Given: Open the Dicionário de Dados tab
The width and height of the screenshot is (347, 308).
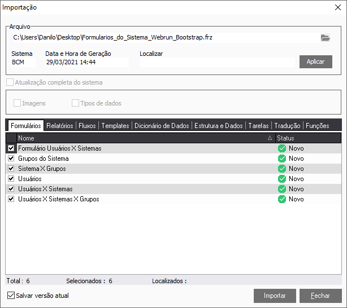Looking at the screenshot, I should [x=162, y=126].
